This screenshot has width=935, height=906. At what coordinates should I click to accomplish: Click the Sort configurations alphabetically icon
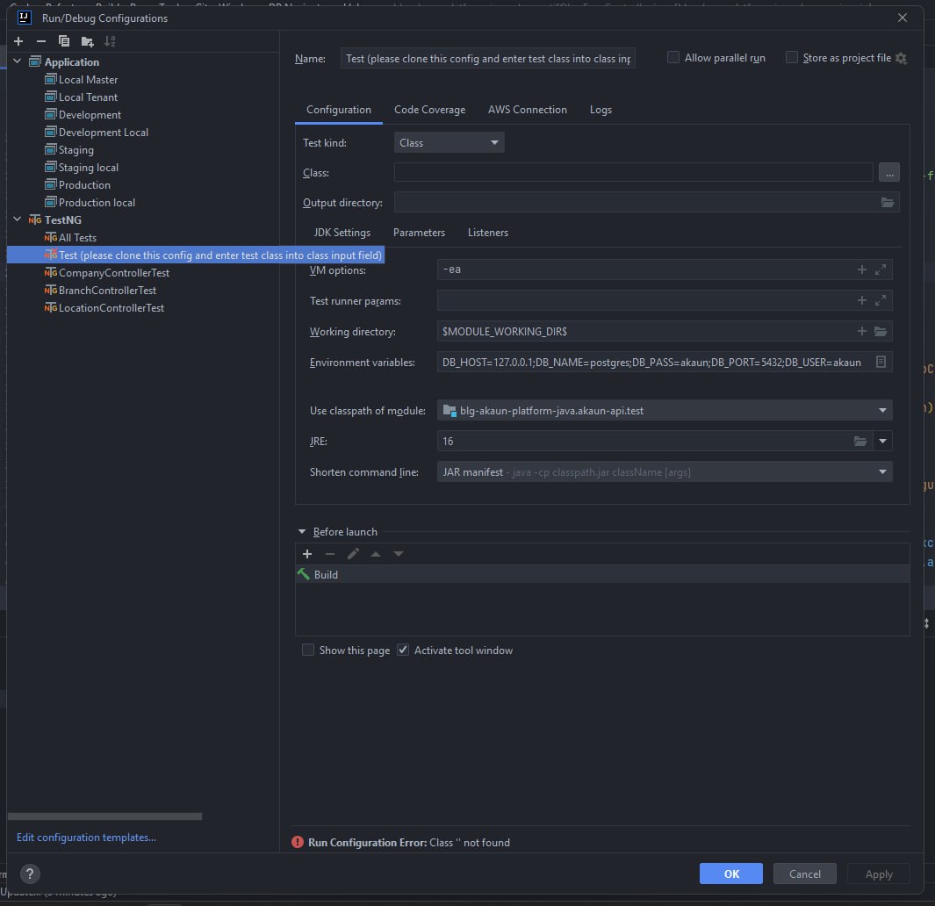click(x=110, y=41)
